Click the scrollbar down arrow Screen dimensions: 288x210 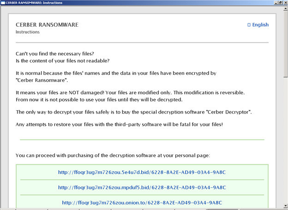(x=286, y=206)
